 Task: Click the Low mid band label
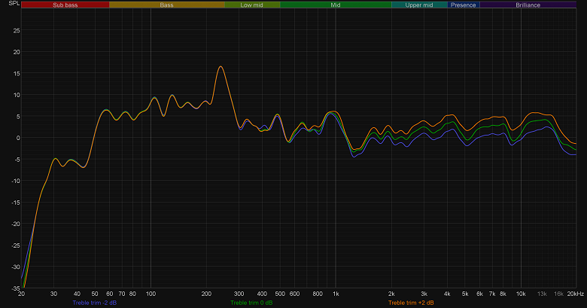click(252, 5)
